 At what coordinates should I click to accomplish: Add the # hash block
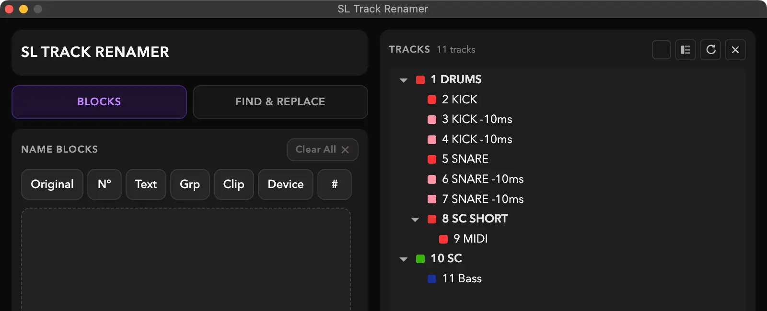pyautogui.click(x=335, y=184)
